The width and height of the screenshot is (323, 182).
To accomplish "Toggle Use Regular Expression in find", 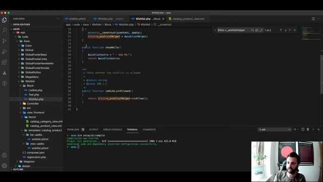I will pos(261,30).
